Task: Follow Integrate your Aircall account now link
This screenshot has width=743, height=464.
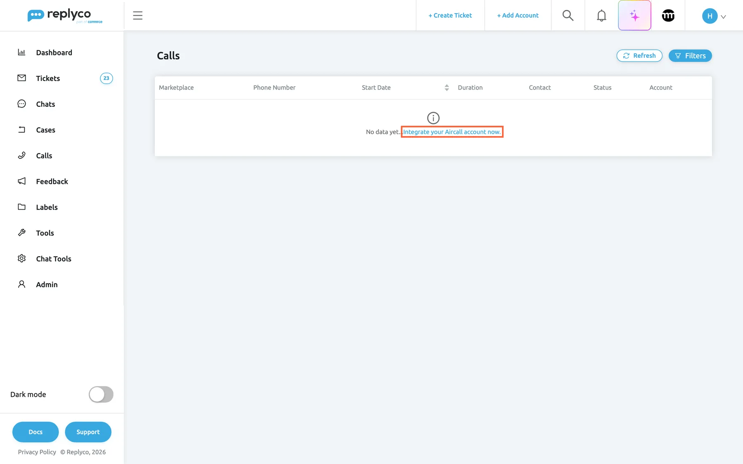Action: [452, 132]
